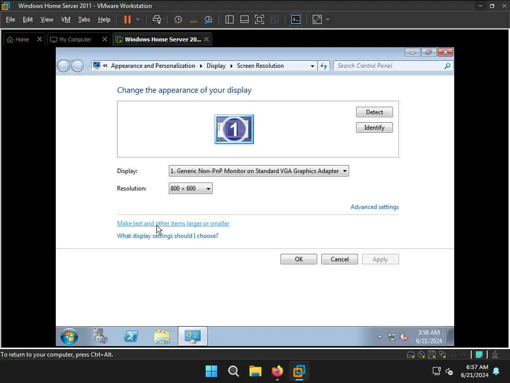
Task: Open the snapshot manager icon
Action: click(208, 19)
